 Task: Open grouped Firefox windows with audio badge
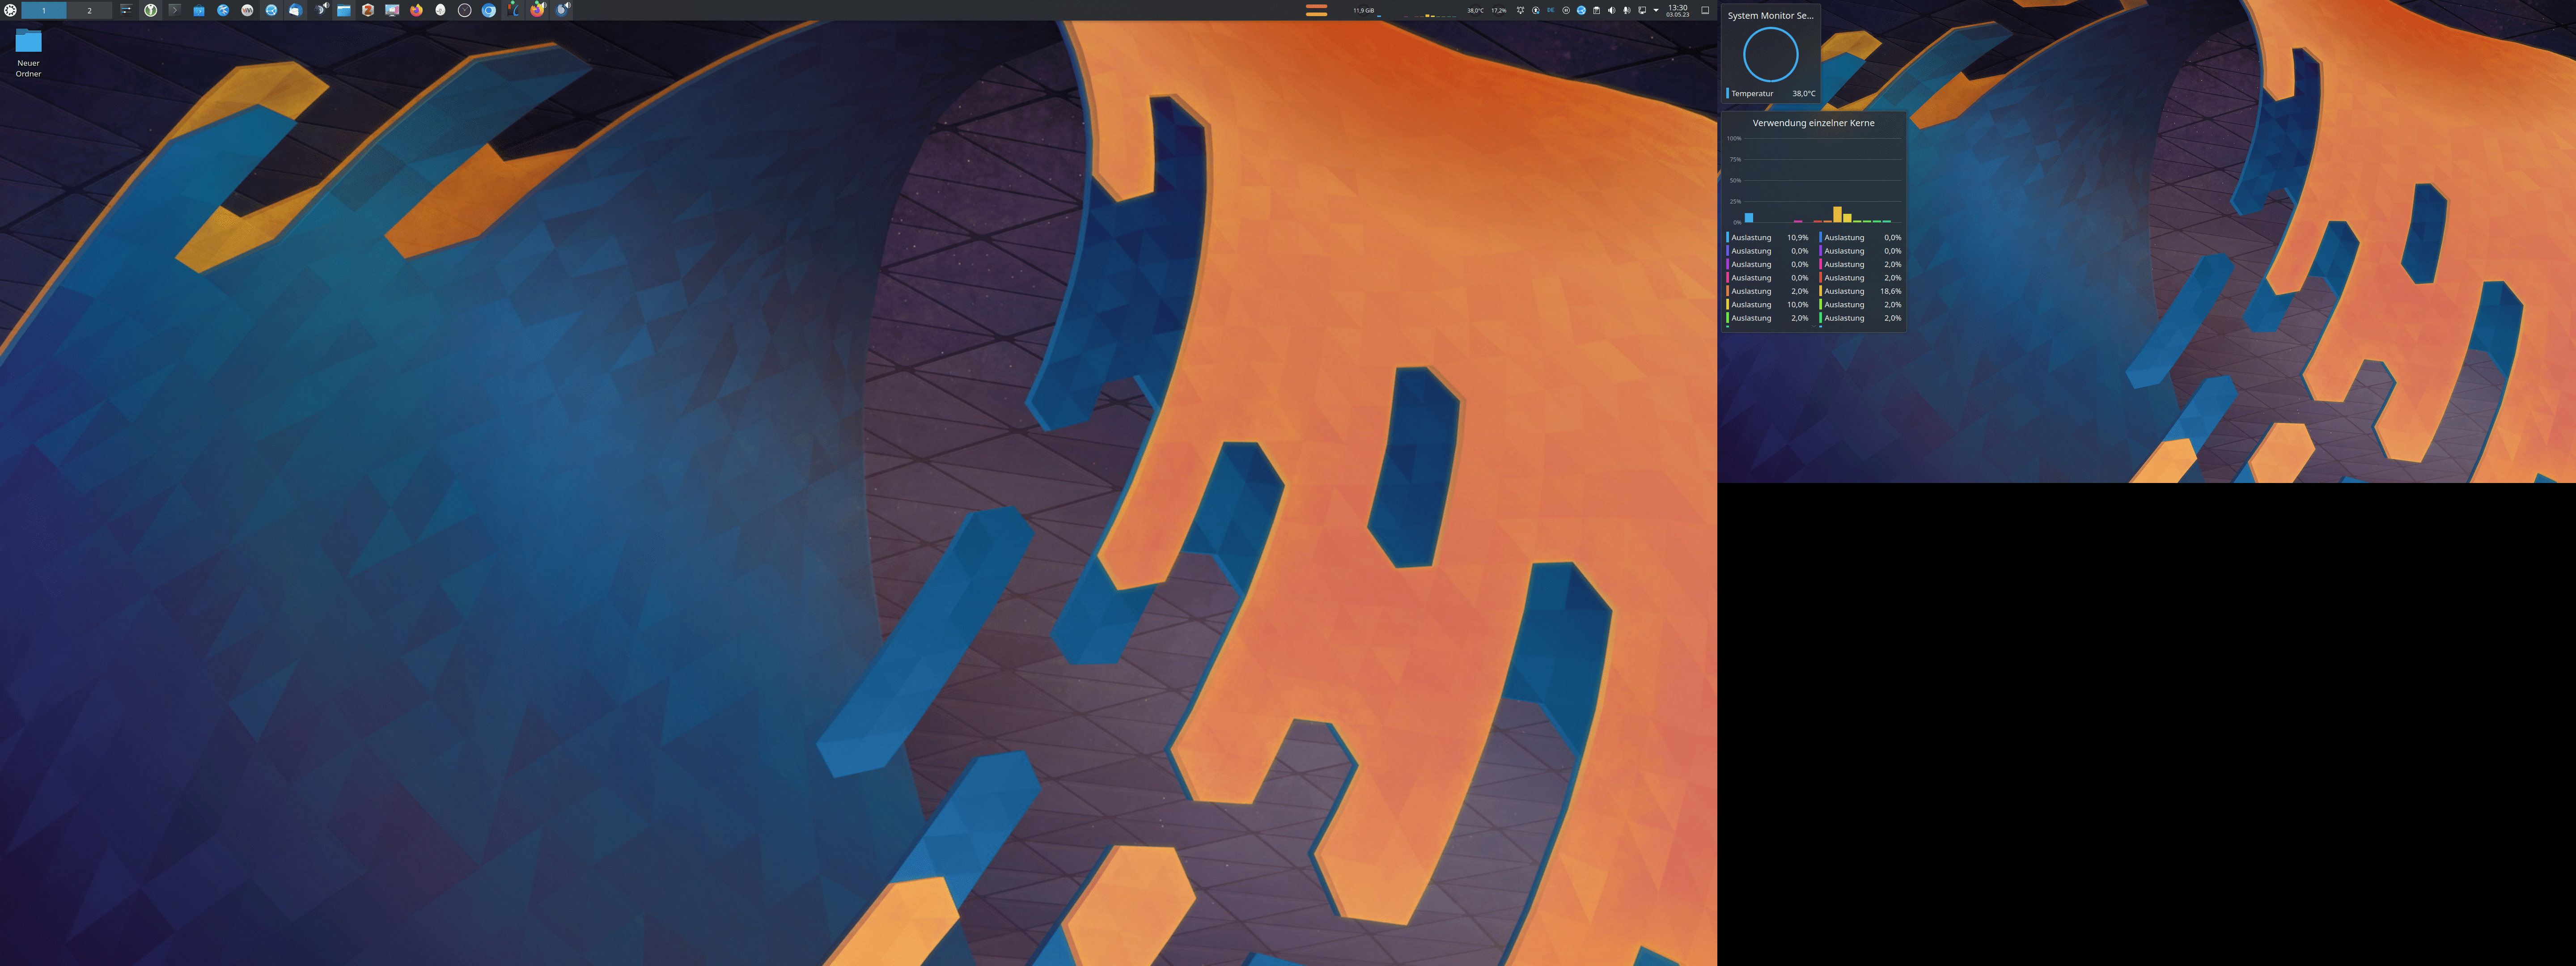537,10
